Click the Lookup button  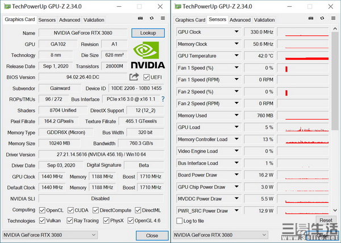tap(148, 33)
